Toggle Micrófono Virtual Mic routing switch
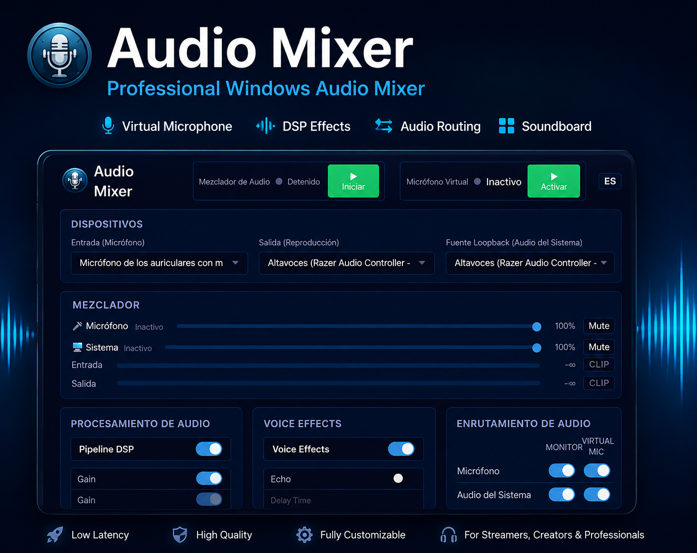The height and width of the screenshot is (553, 697). pyautogui.click(x=597, y=470)
